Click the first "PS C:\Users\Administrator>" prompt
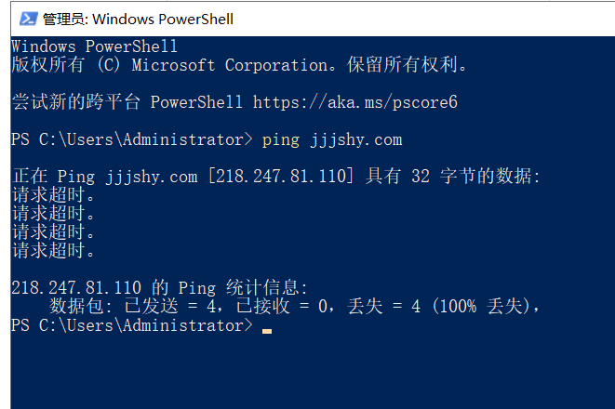Viewport: 615px width, 409px height. coord(131,139)
